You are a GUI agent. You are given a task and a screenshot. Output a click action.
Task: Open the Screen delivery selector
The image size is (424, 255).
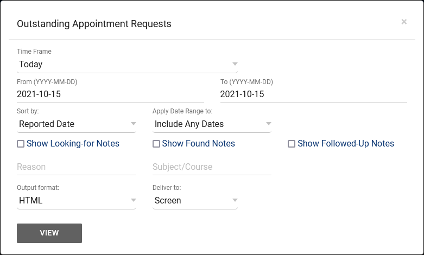pyautogui.click(x=190, y=201)
